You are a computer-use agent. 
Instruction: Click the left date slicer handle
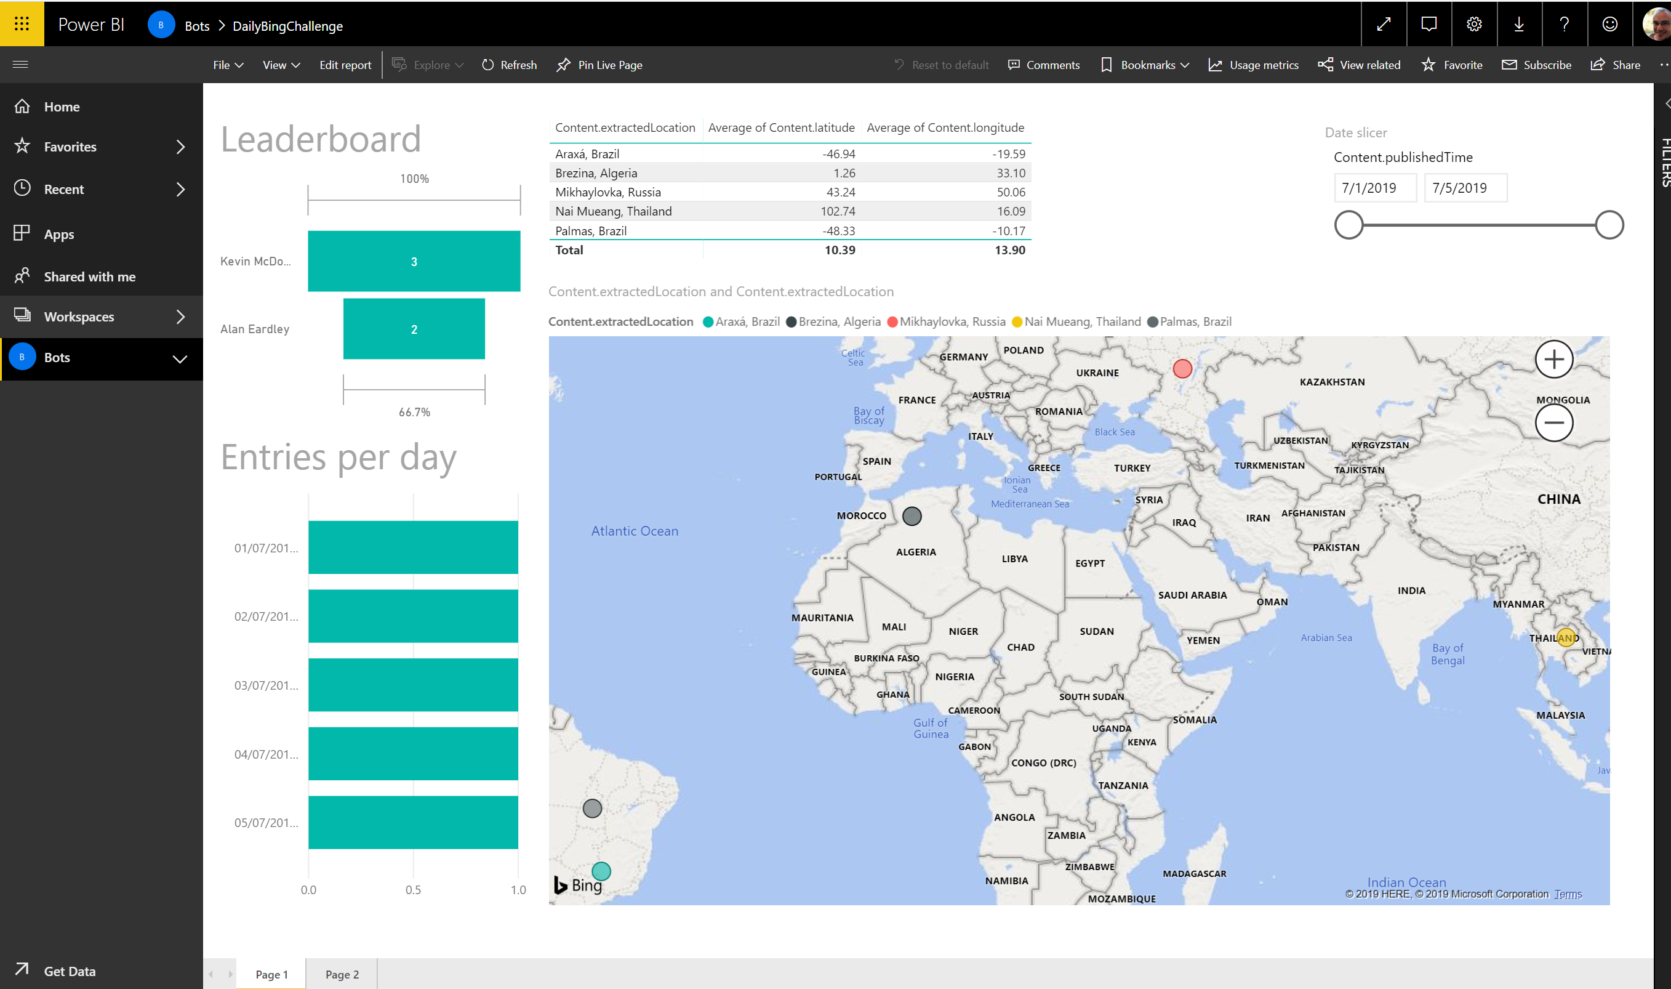tap(1348, 225)
